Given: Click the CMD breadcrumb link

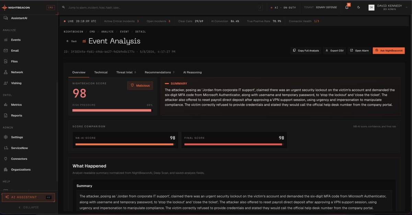Looking at the screenshot, I should (92, 32).
